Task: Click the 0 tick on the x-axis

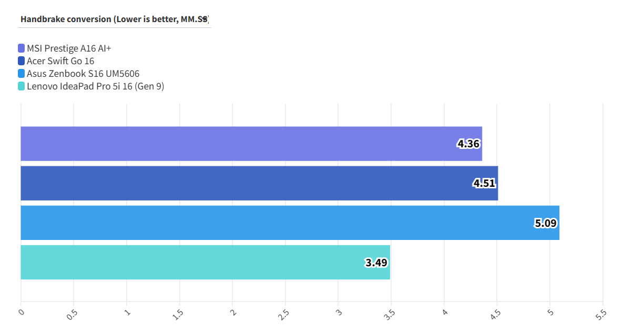Action: click(x=22, y=312)
